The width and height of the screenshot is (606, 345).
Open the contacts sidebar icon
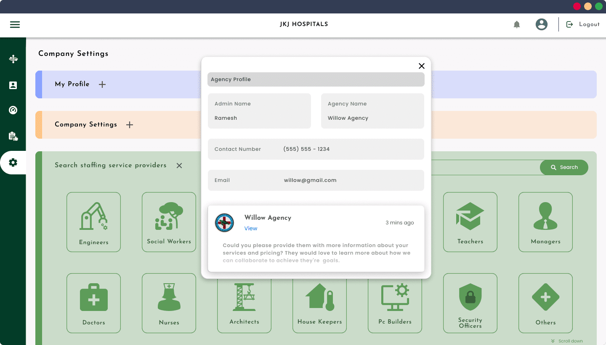(x=13, y=85)
